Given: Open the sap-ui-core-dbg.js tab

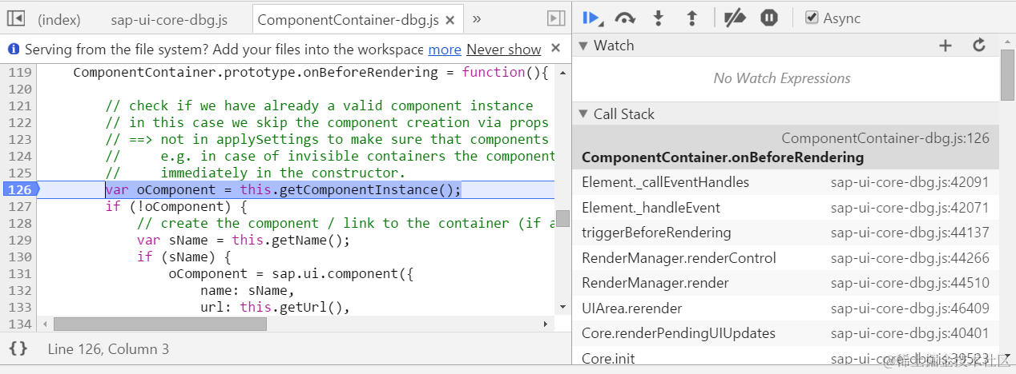Looking at the screenshot, I should point(169,19).
